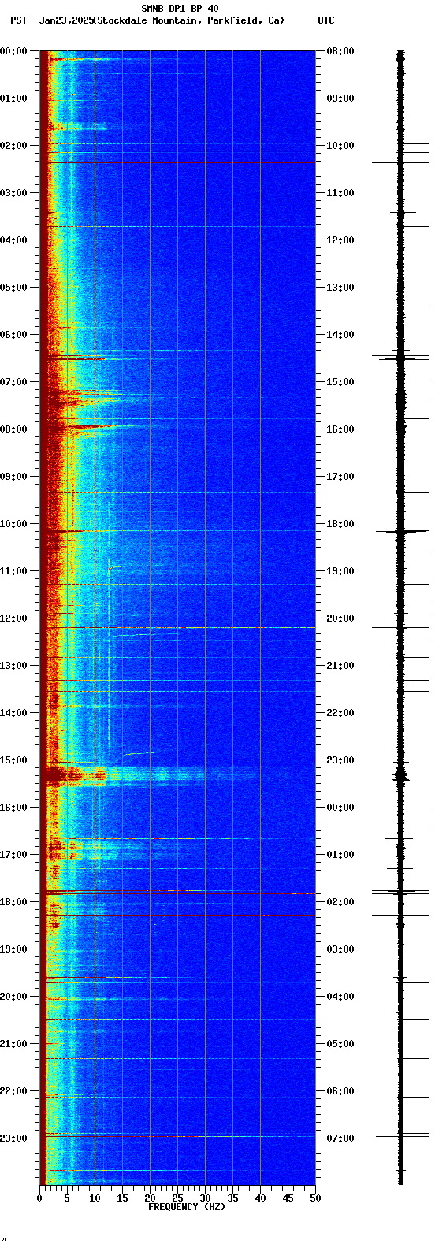Click the UTC time label "13:00"
Viewport: 435px width, 1248px height.
(340, 287)
